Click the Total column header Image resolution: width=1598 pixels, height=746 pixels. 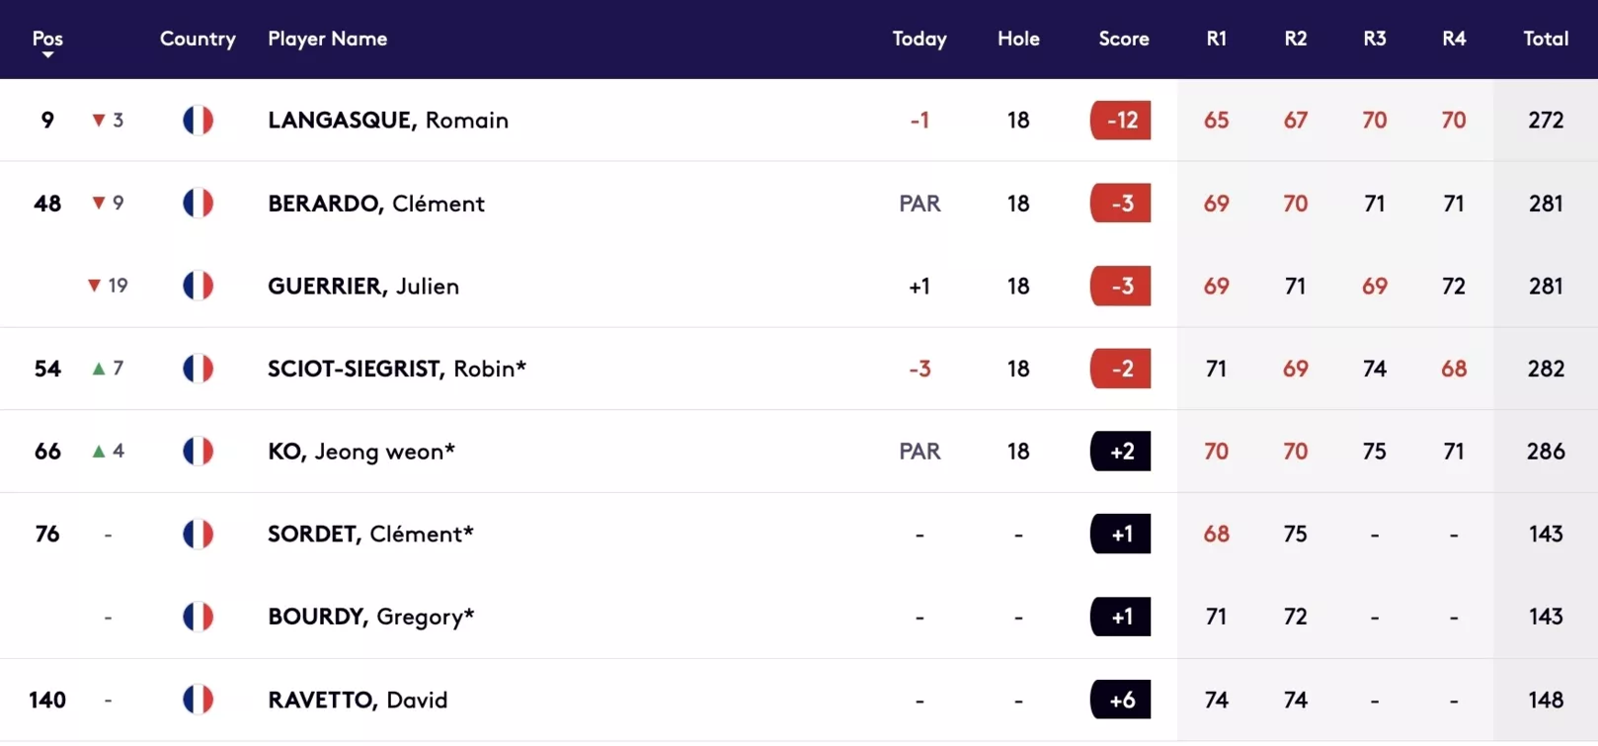tap(1546, 39)
